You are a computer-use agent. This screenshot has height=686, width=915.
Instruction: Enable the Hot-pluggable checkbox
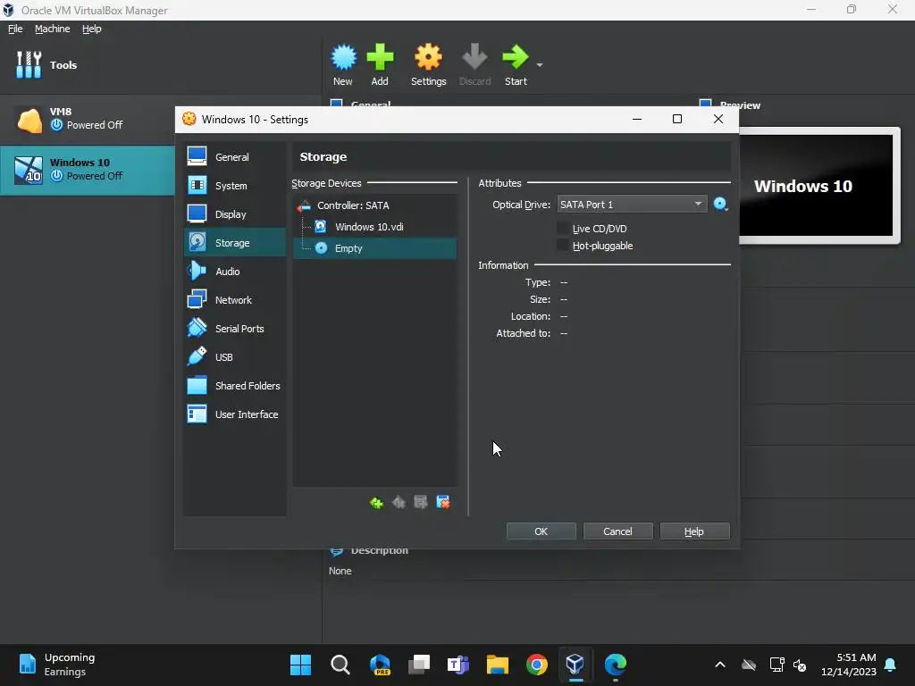tap(563, 246)
